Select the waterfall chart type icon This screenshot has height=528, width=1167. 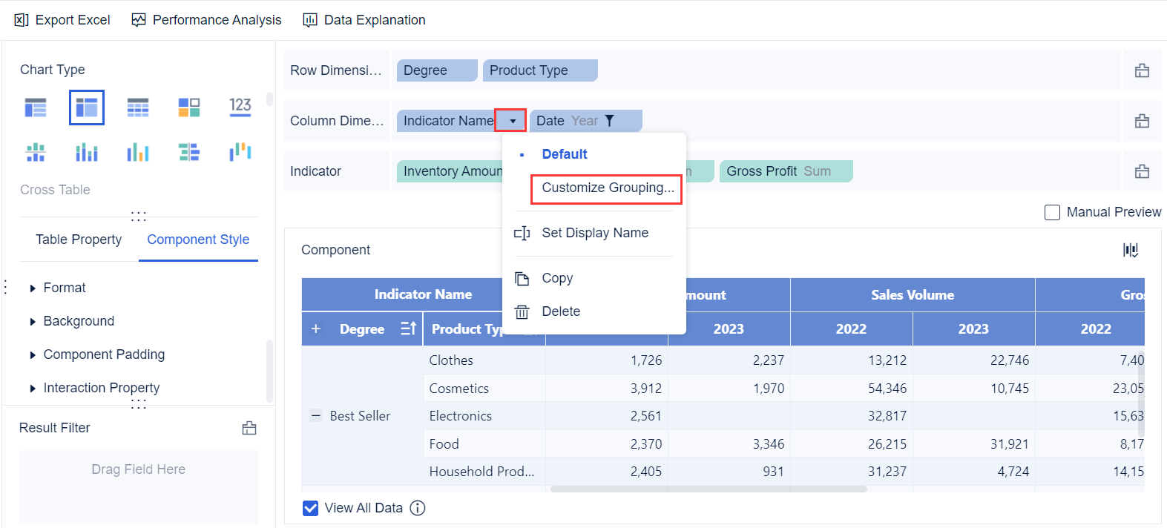click(240, 153)
